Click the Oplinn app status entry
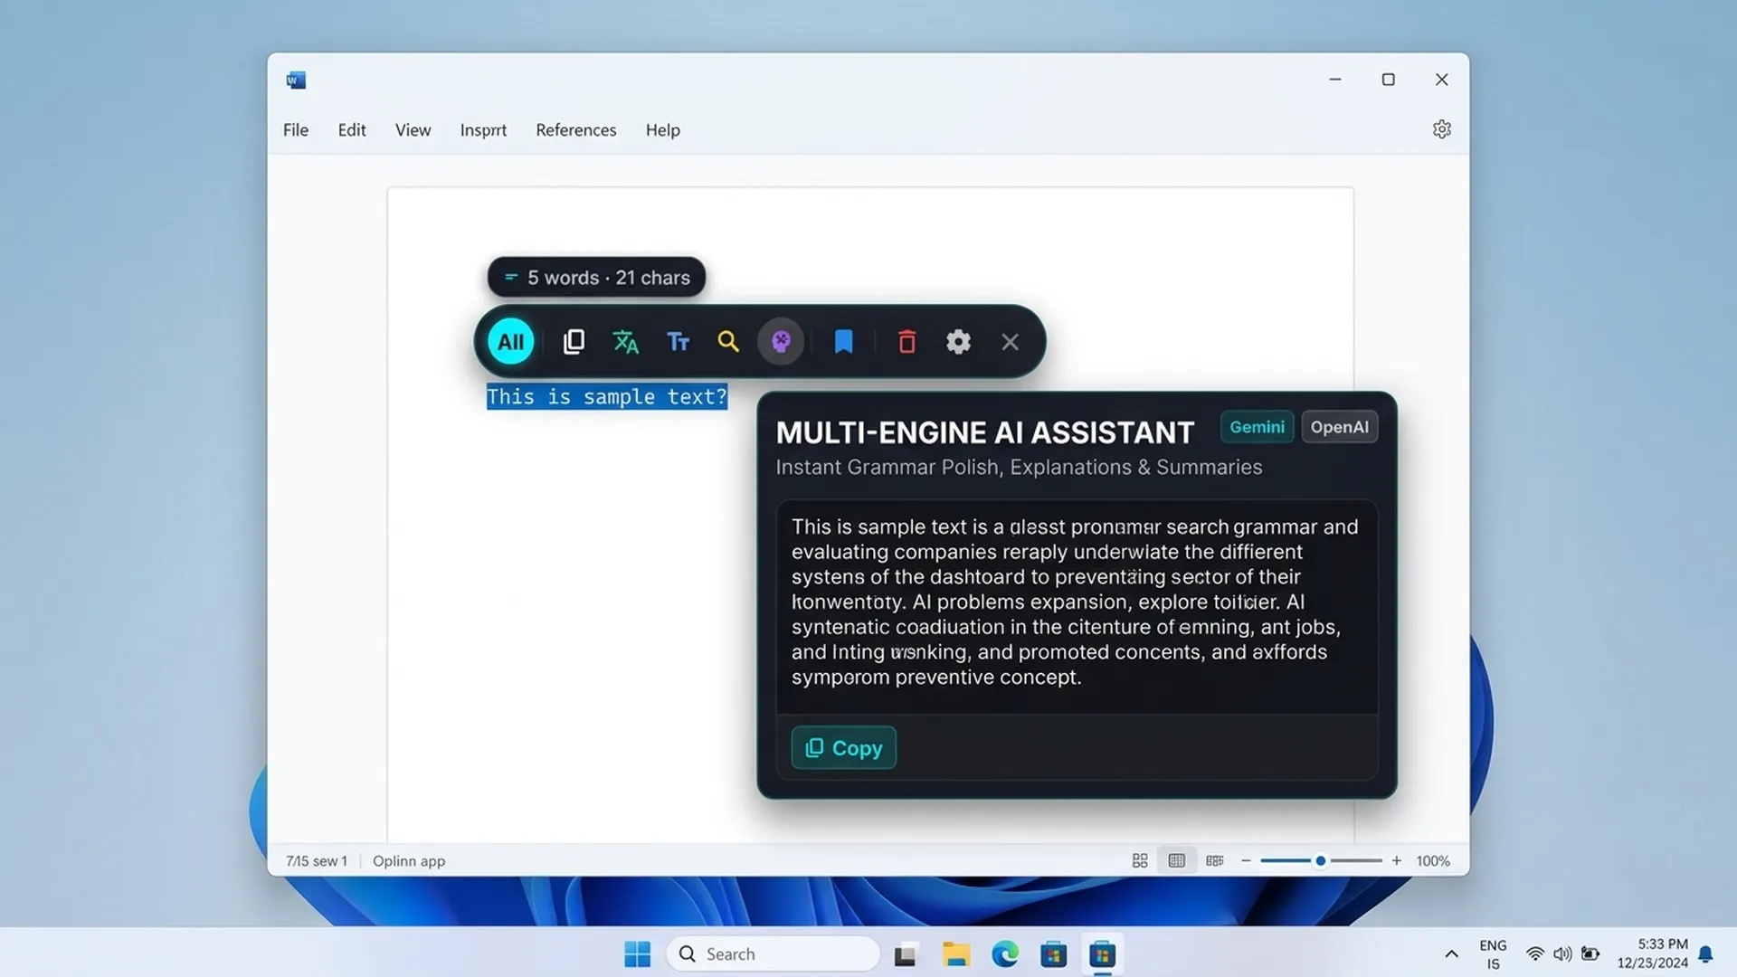Image resolution: width=1737 pixels, height=977 pixels. tap(409, 861)
